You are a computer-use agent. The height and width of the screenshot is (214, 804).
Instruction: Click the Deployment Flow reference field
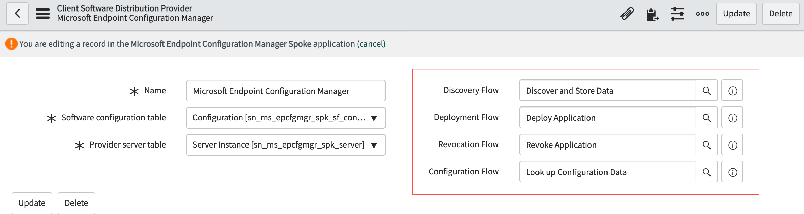pyautogui.click(x=608, y=117)
